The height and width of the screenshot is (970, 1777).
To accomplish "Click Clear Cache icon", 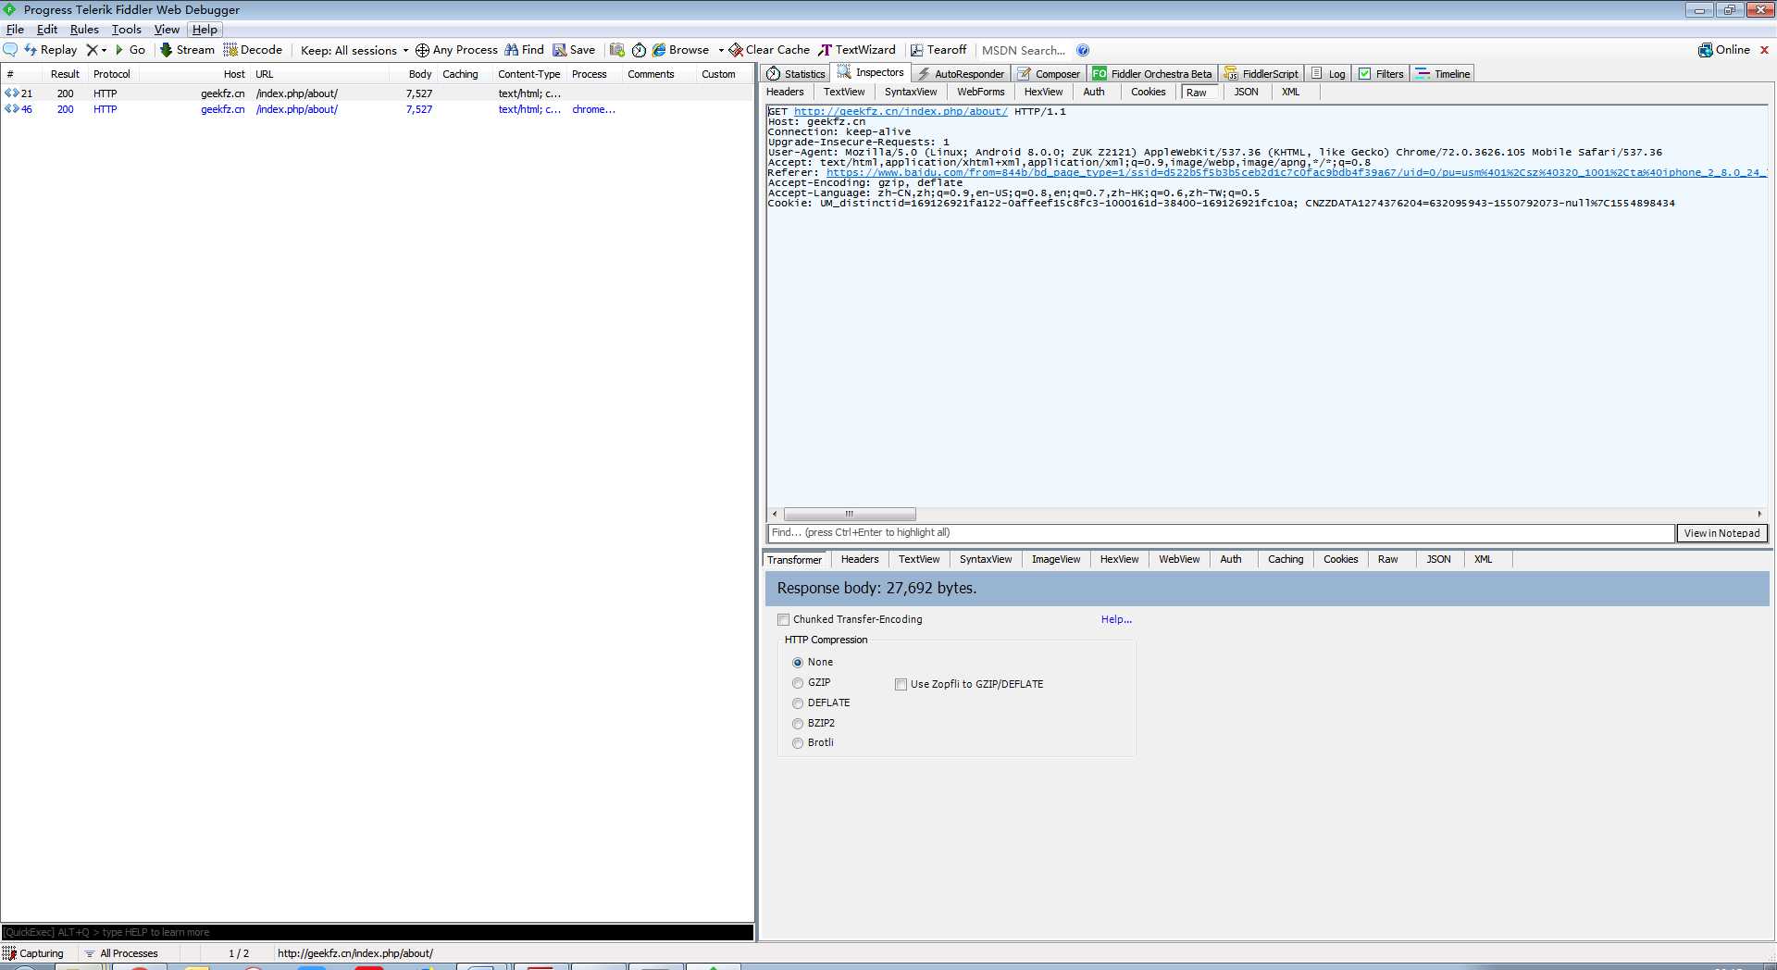I will point(736,50).
